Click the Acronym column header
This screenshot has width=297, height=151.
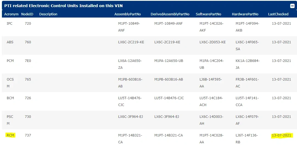point(12,14)
